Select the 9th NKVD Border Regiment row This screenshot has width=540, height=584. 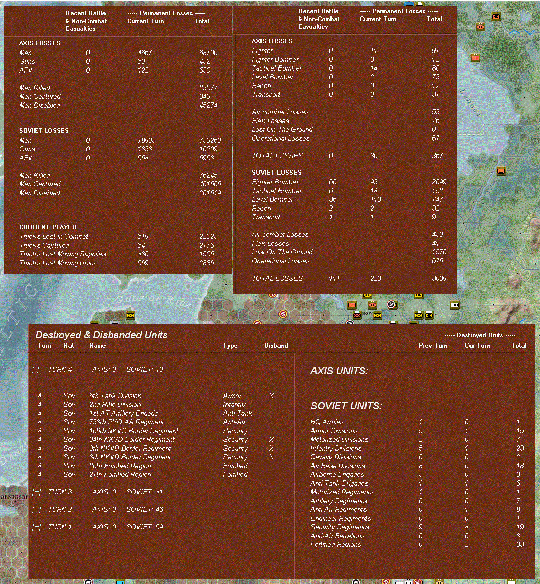(x=156, y=449)
